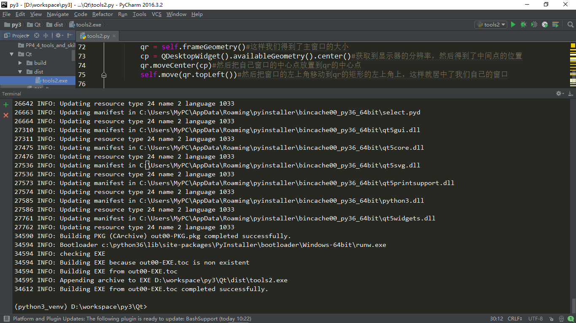Change CRLF line separator in status bar
The image size is (576, 323).
point(515,319)
